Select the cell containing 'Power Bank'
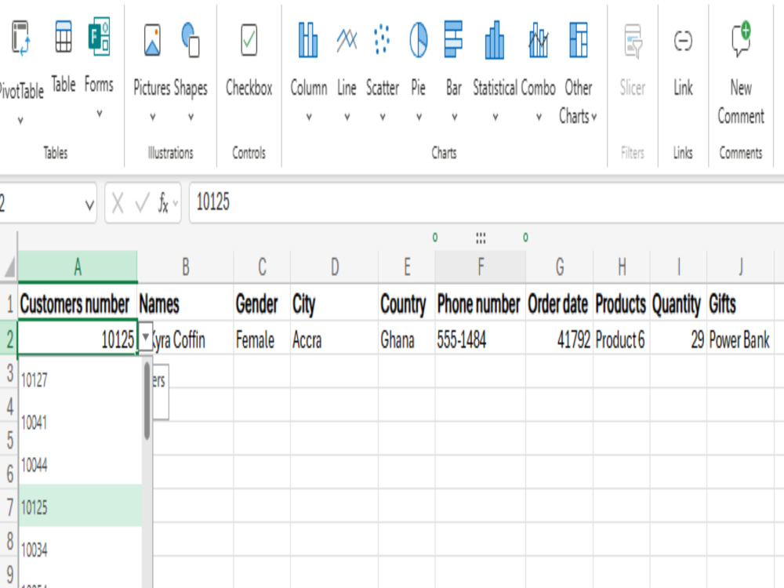784x588 pixels. pos(740,339)
